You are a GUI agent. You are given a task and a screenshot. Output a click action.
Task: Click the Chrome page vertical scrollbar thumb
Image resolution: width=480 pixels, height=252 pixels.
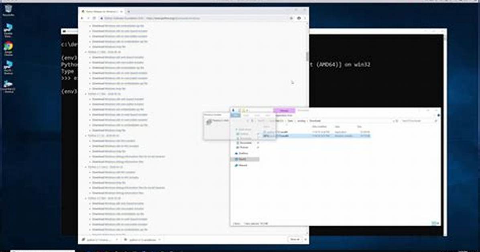click(307, 56)
